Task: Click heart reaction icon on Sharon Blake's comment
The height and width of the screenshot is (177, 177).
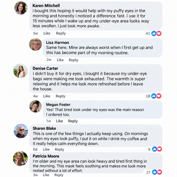Action: click(160, 149)
